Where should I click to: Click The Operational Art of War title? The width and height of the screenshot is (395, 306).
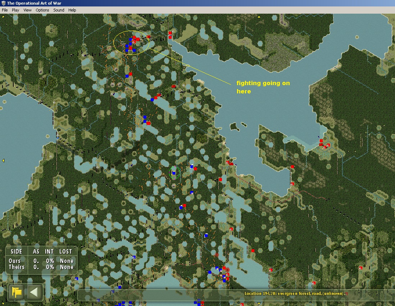(x=34, y=3)
